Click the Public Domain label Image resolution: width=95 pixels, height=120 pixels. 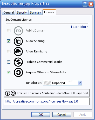(36, 31)
